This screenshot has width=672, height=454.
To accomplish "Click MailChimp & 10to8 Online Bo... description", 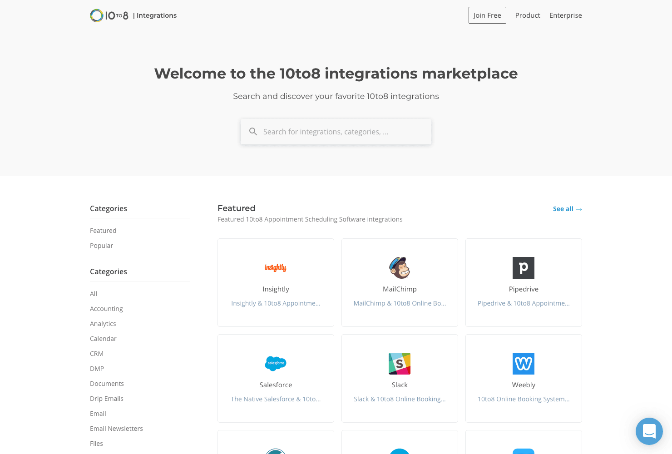I will [x=400, y=303].
